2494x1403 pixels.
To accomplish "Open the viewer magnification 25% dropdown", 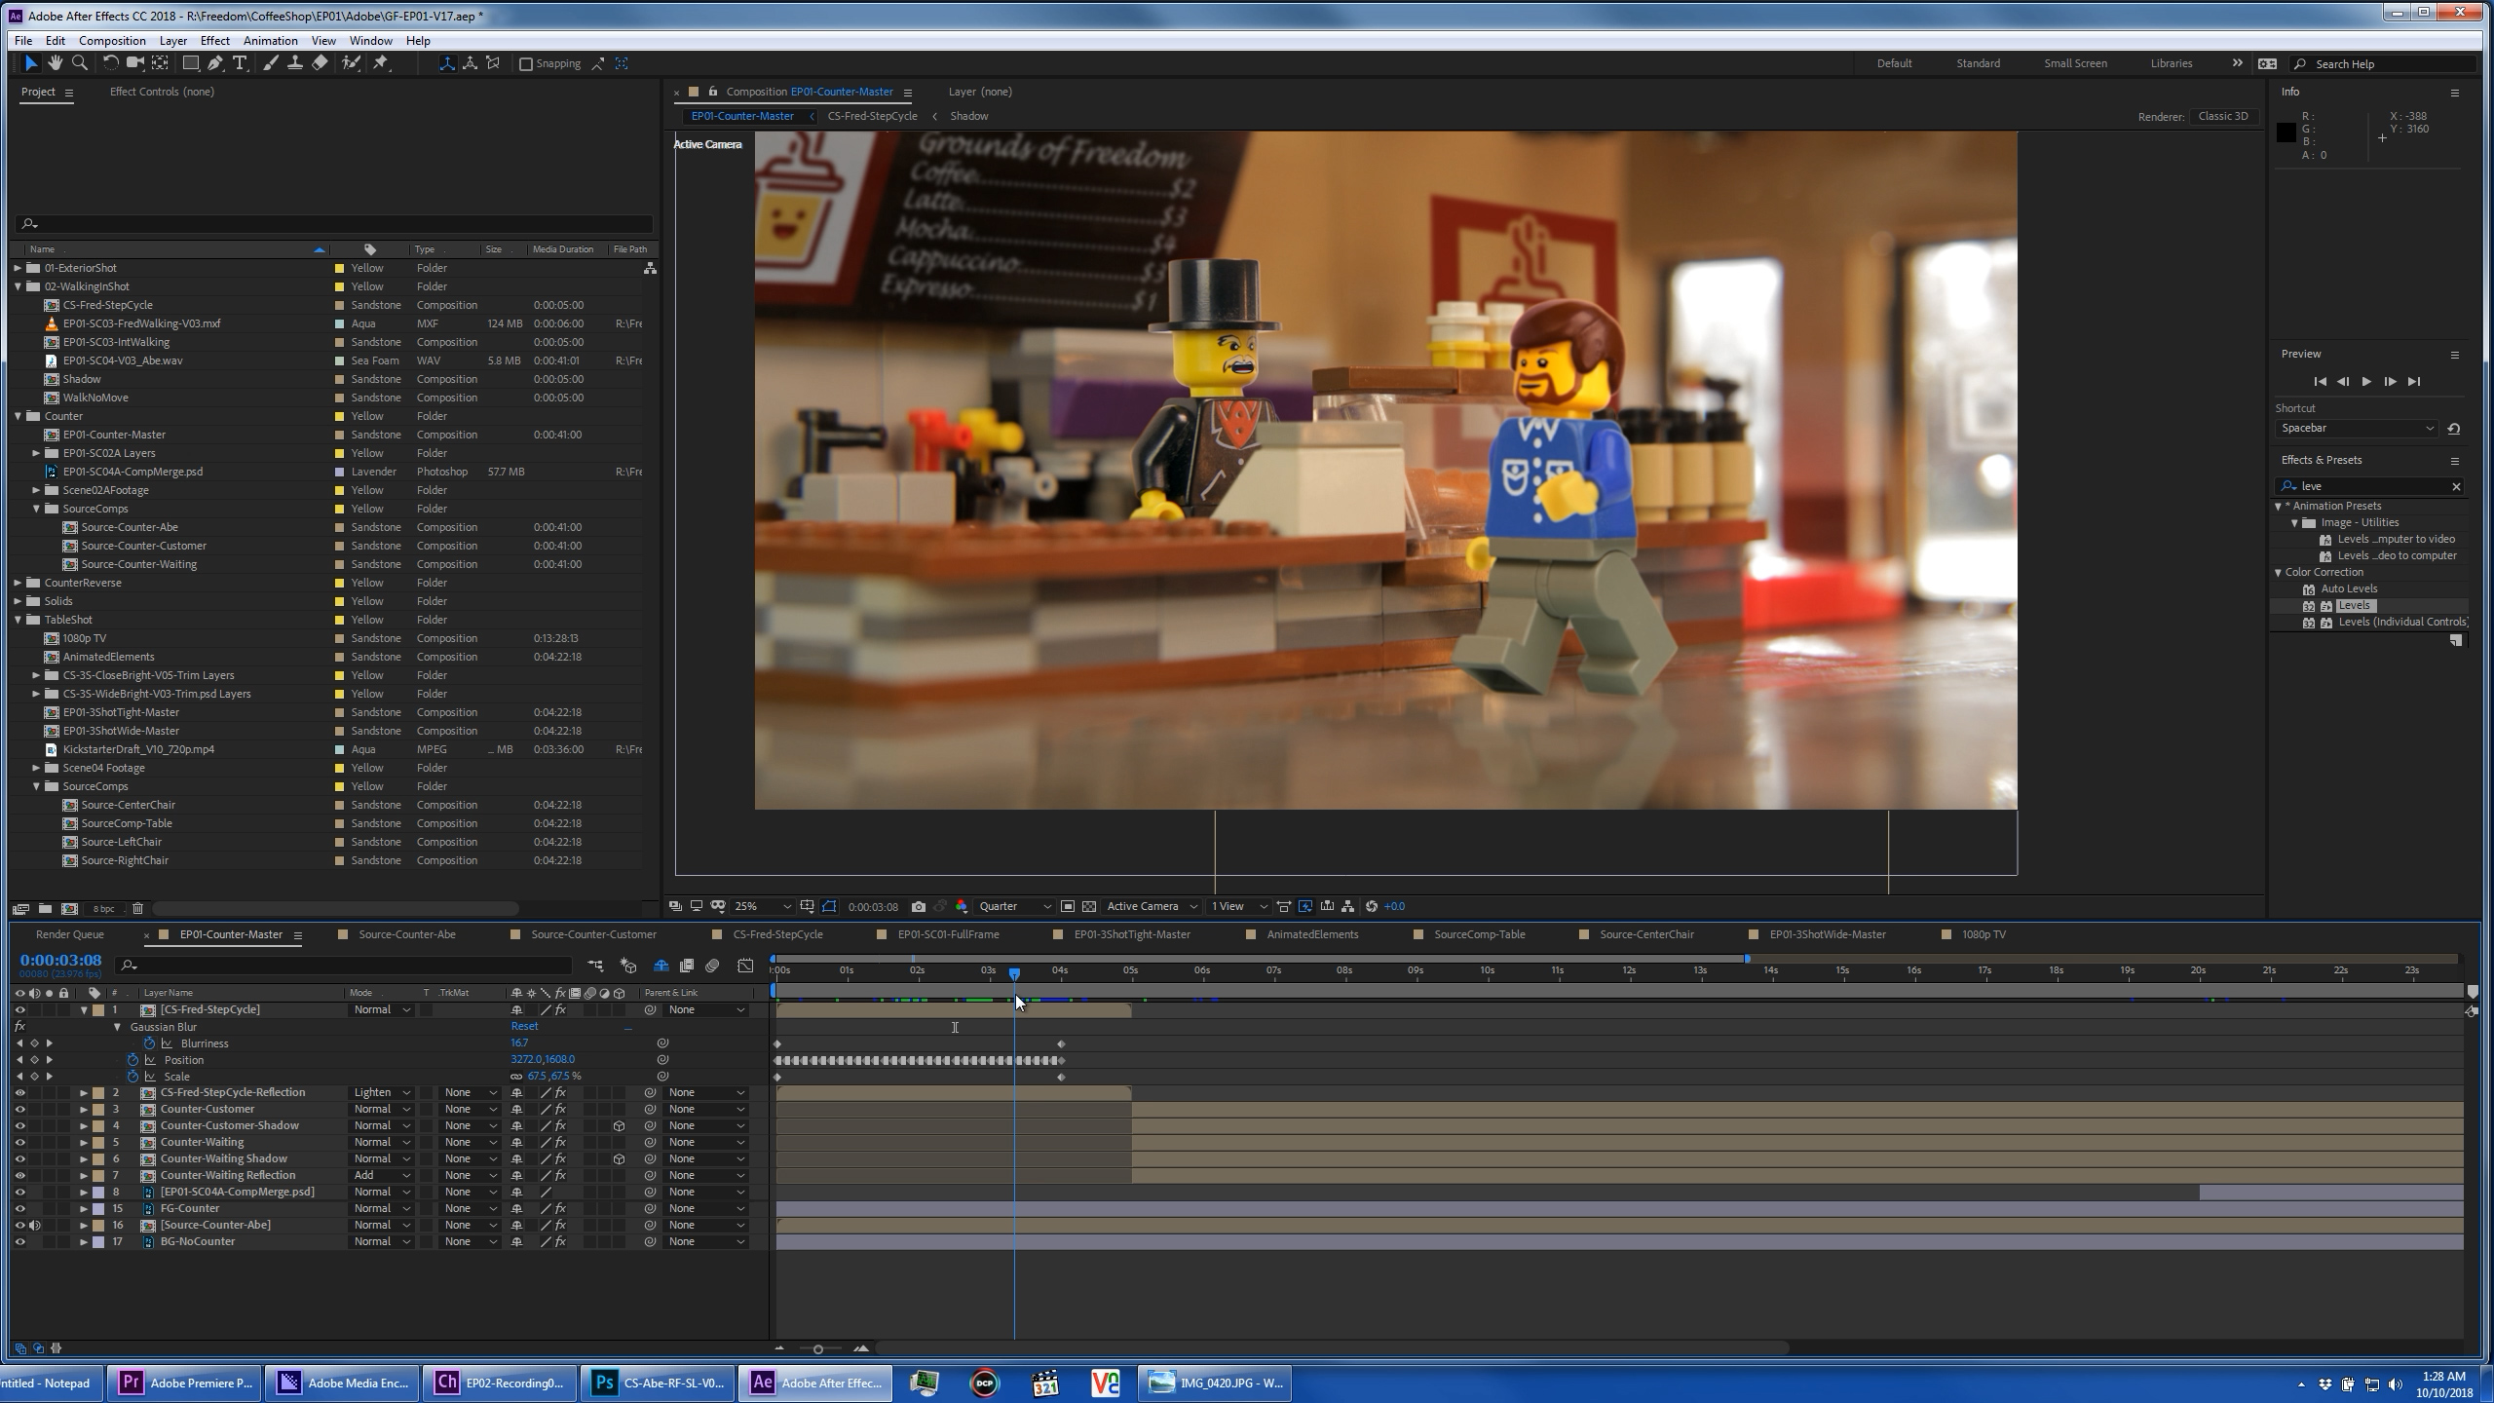I will click(762, 906).
